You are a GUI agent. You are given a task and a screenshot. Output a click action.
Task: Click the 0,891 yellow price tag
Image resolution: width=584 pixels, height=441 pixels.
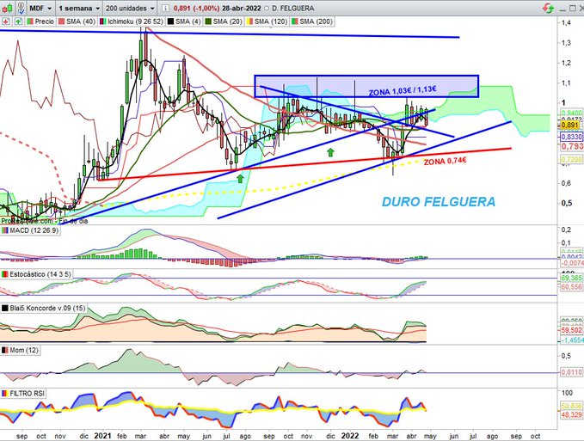[570, 125]
